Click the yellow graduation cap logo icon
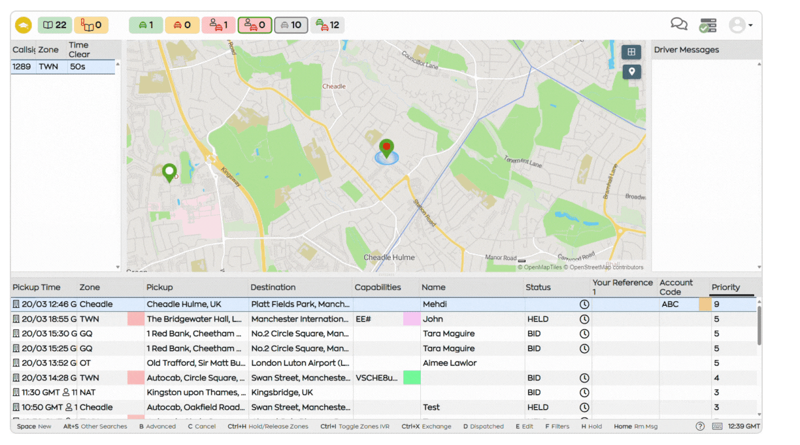This screenshot has width=800, height=445. pos(24,25)
